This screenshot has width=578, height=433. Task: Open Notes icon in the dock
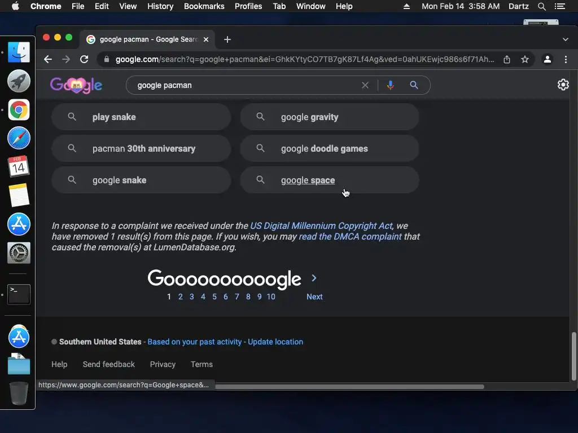pos(19,195)
